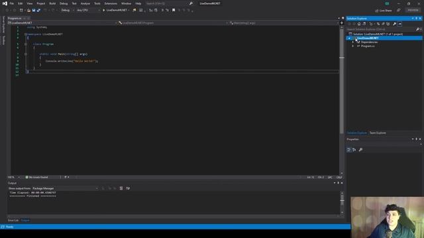
Task: Select the Output tab at bottom
Action: click(x=25, y=220)
